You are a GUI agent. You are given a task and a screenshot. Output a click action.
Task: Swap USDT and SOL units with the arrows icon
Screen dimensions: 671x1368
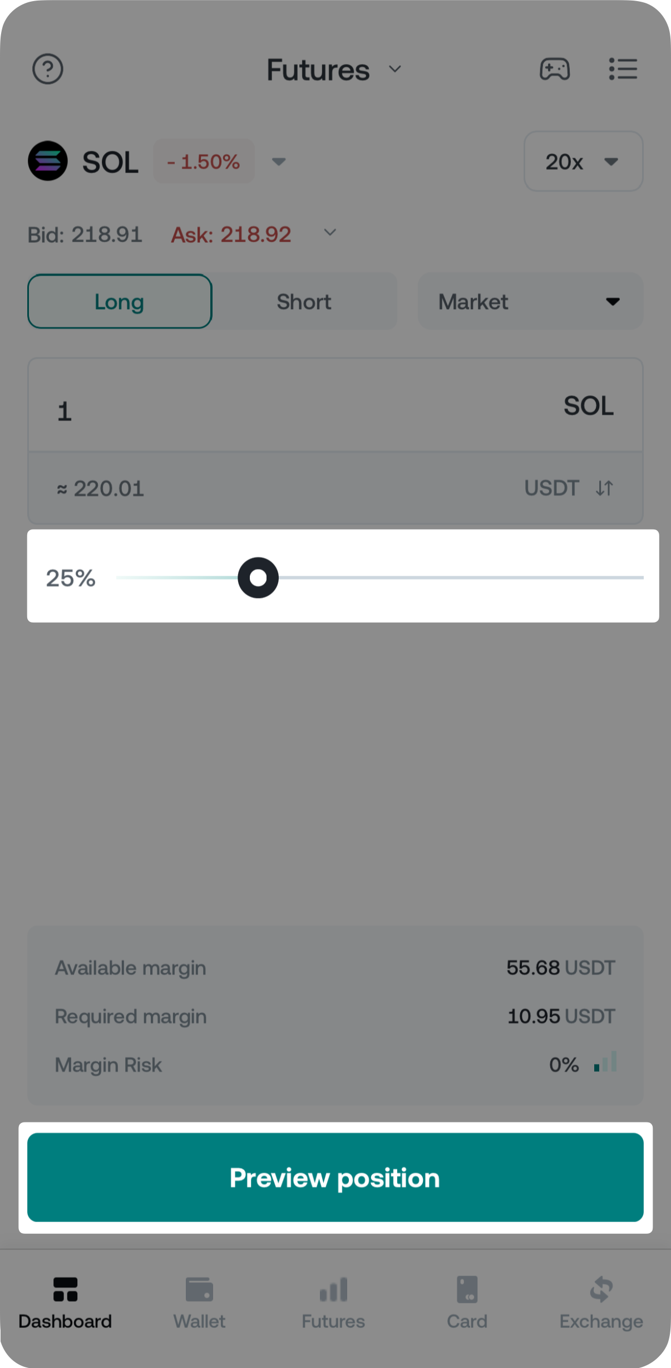pos(604,488)
